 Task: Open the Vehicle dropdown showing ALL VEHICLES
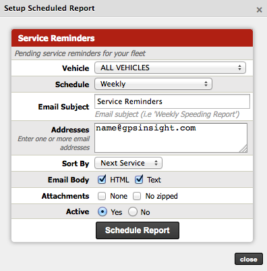[170, 68]
